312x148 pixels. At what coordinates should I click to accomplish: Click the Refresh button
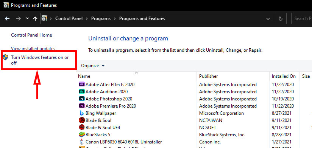tap(281, 18)
